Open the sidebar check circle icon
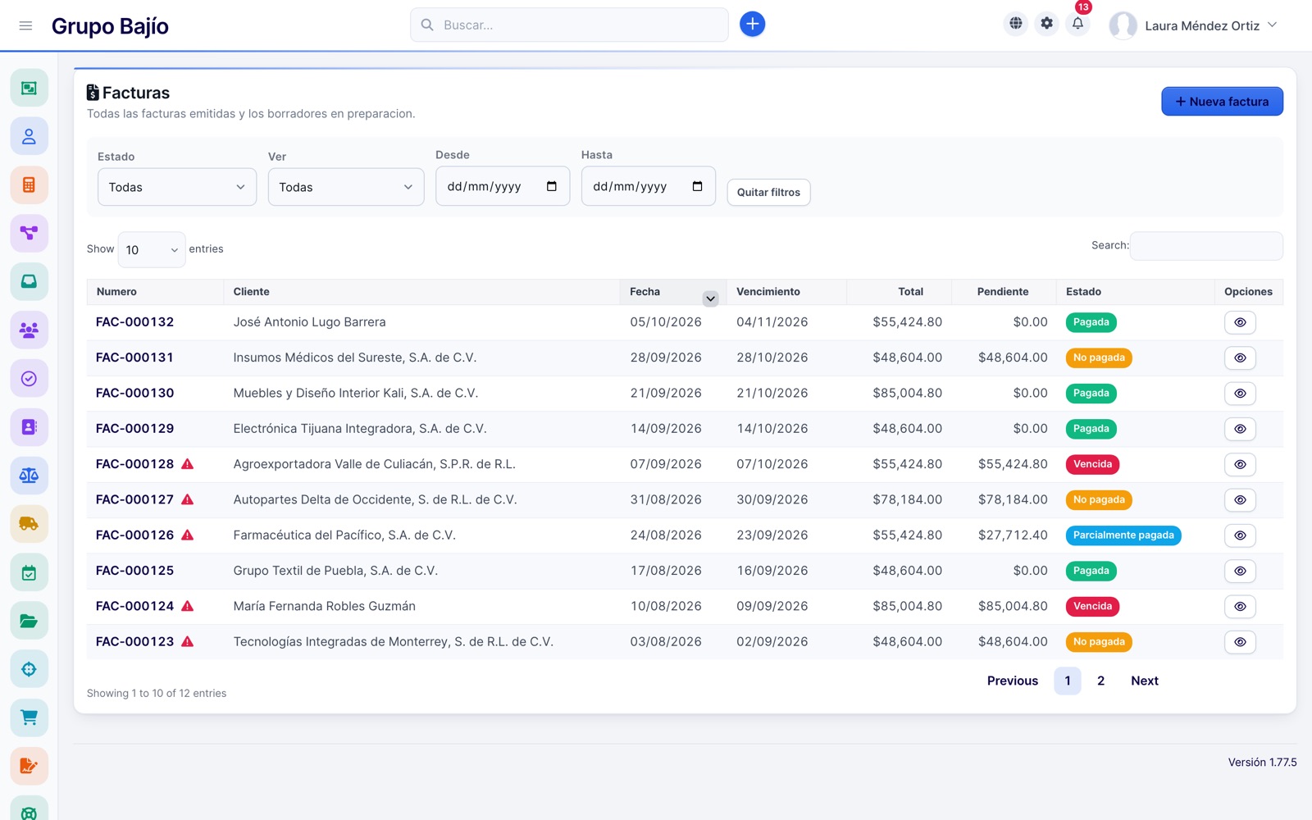This screenshot has height=820, width=1312. [29, 378]
